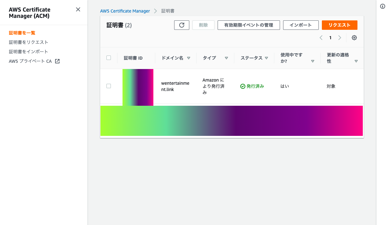The width and height of the screenshot is (388, 225).
Task: Open table preferences gear icon
Action: pyautogui.click(x=354, y=38)
